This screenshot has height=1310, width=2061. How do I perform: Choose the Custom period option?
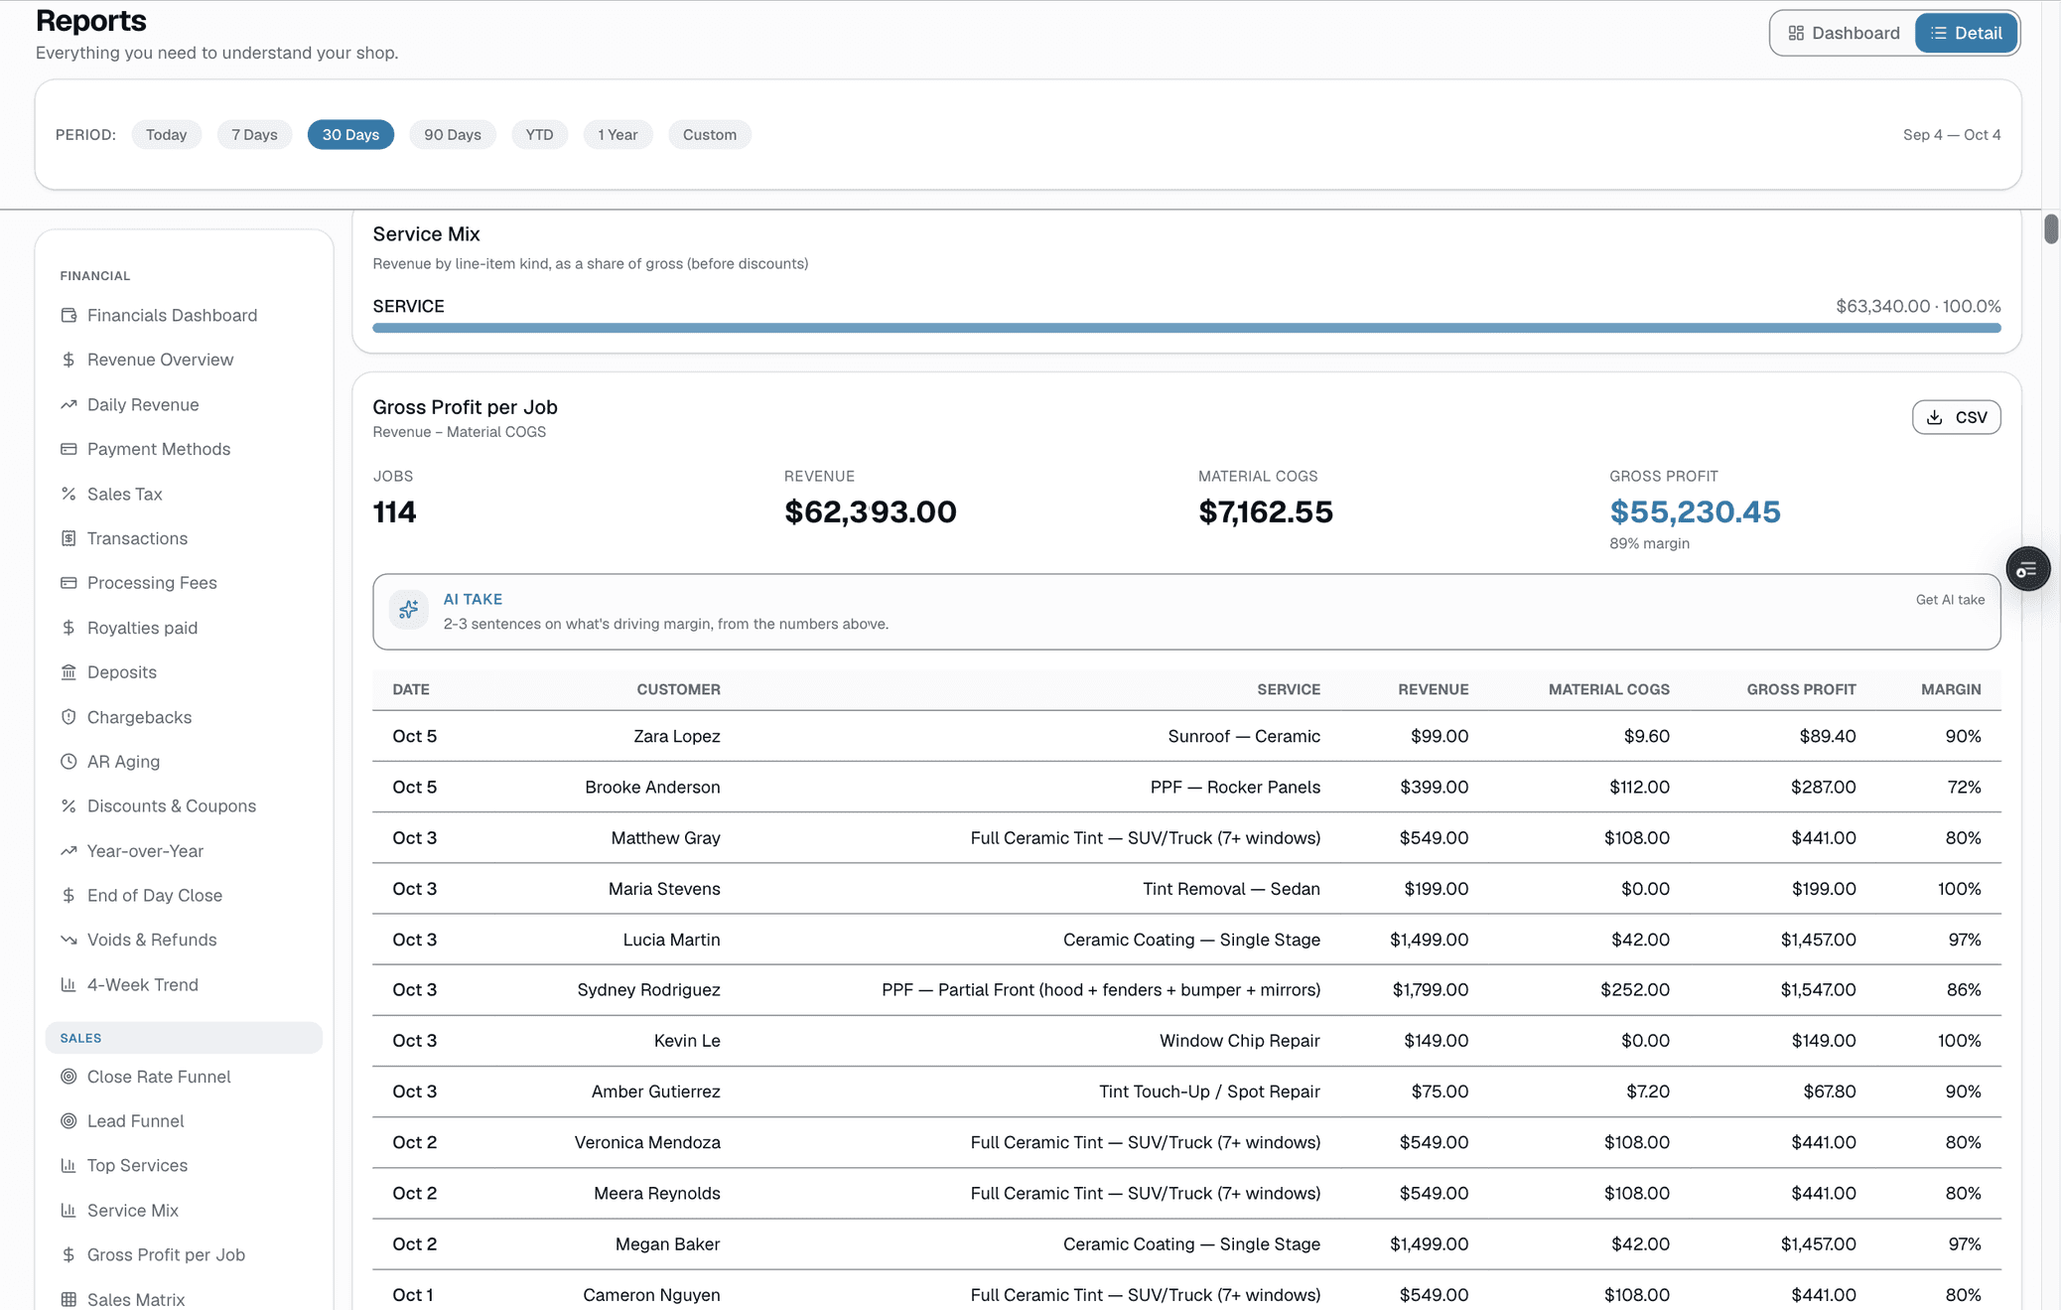pos(709,134)
